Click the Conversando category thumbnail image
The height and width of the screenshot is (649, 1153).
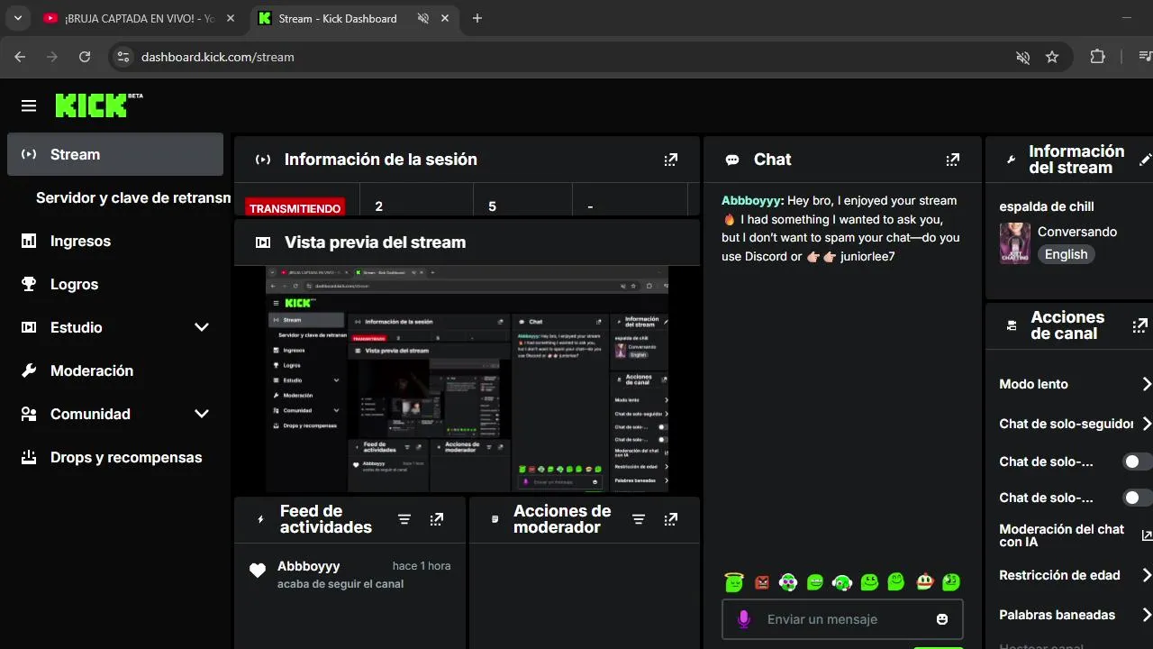1015,242
